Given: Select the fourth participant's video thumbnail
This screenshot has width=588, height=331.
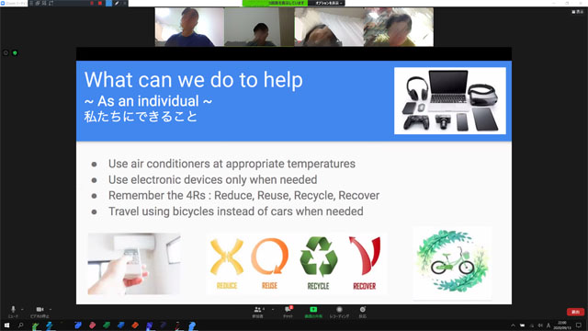Looking at the screenshot, I should tap(399, 27).
